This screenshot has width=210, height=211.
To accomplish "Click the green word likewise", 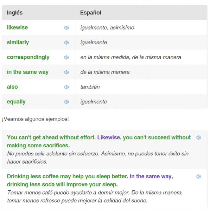I will tap(17, 27).
